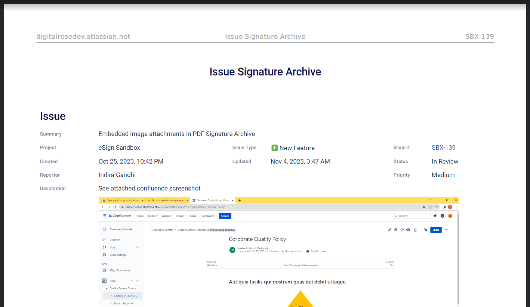
Task: Click the page restrictions lock icon
Action: point(425,230)
